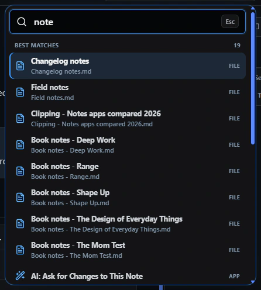Click the file icon beside Clipping - Notes apps

(x=20, y=119)
